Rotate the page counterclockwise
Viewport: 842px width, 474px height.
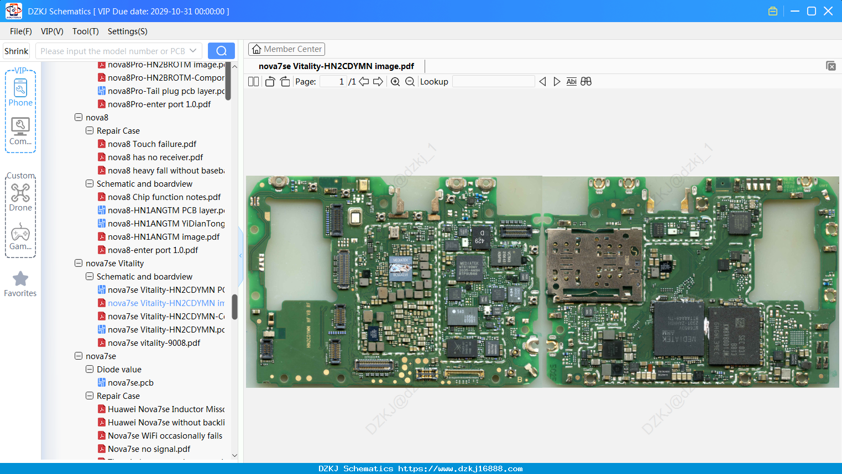pos(270,82)
